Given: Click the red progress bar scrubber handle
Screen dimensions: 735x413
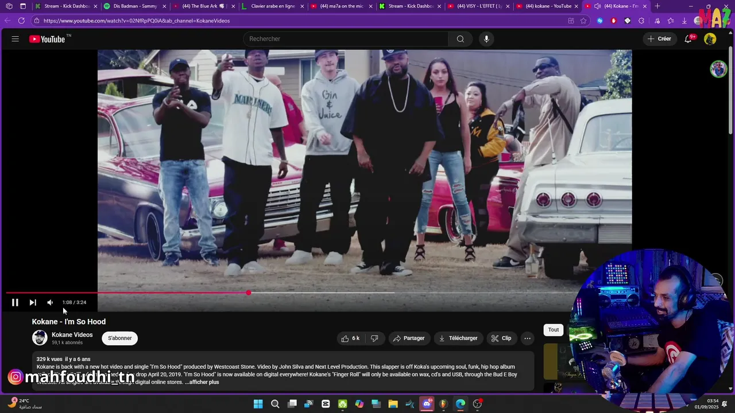Looking at the screenshot, I should point(248,293).
